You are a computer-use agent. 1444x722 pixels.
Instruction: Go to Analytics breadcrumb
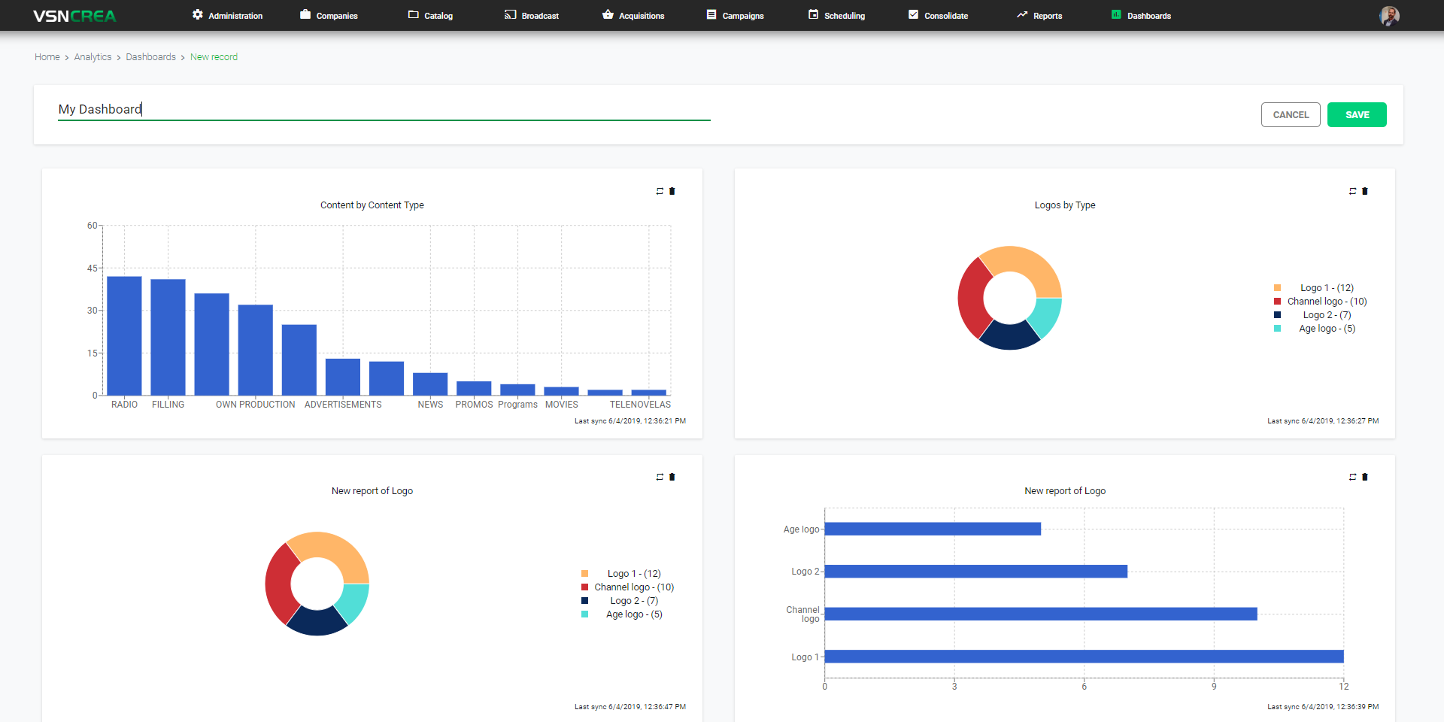tap(93, 57)
